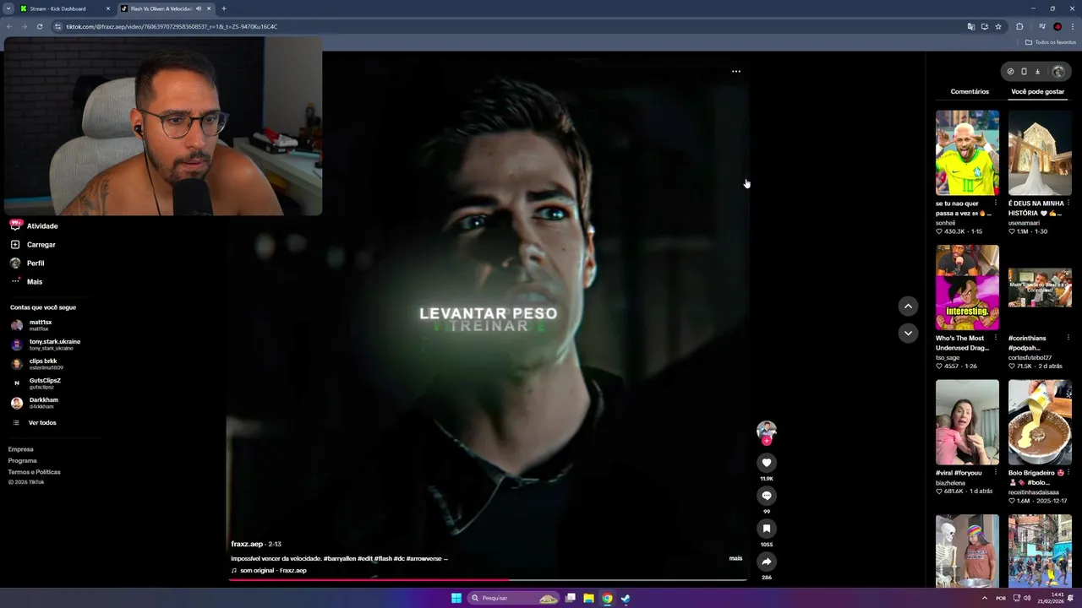Click the phone app icon in the top pill
Screen dimensions: 1082x608
(1024, 72)
